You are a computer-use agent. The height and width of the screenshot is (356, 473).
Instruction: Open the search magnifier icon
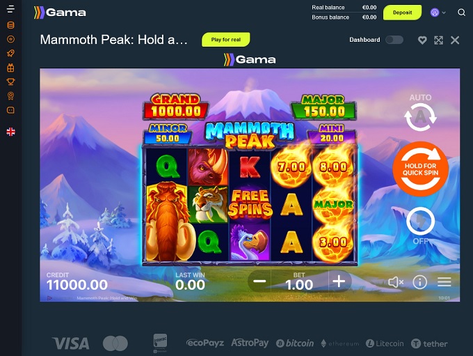pyautogui.click(x=461, y=13)
